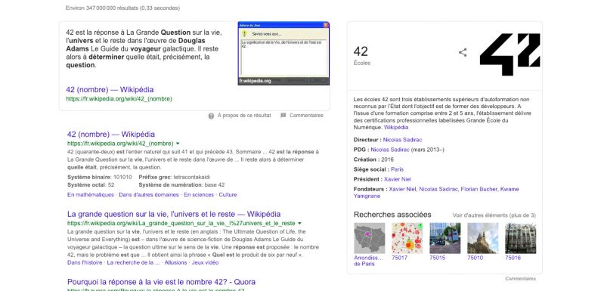Click the 75010 label under thumbnail
The image size is (601, 291).
pyautogui.click(x=475, y=258)
